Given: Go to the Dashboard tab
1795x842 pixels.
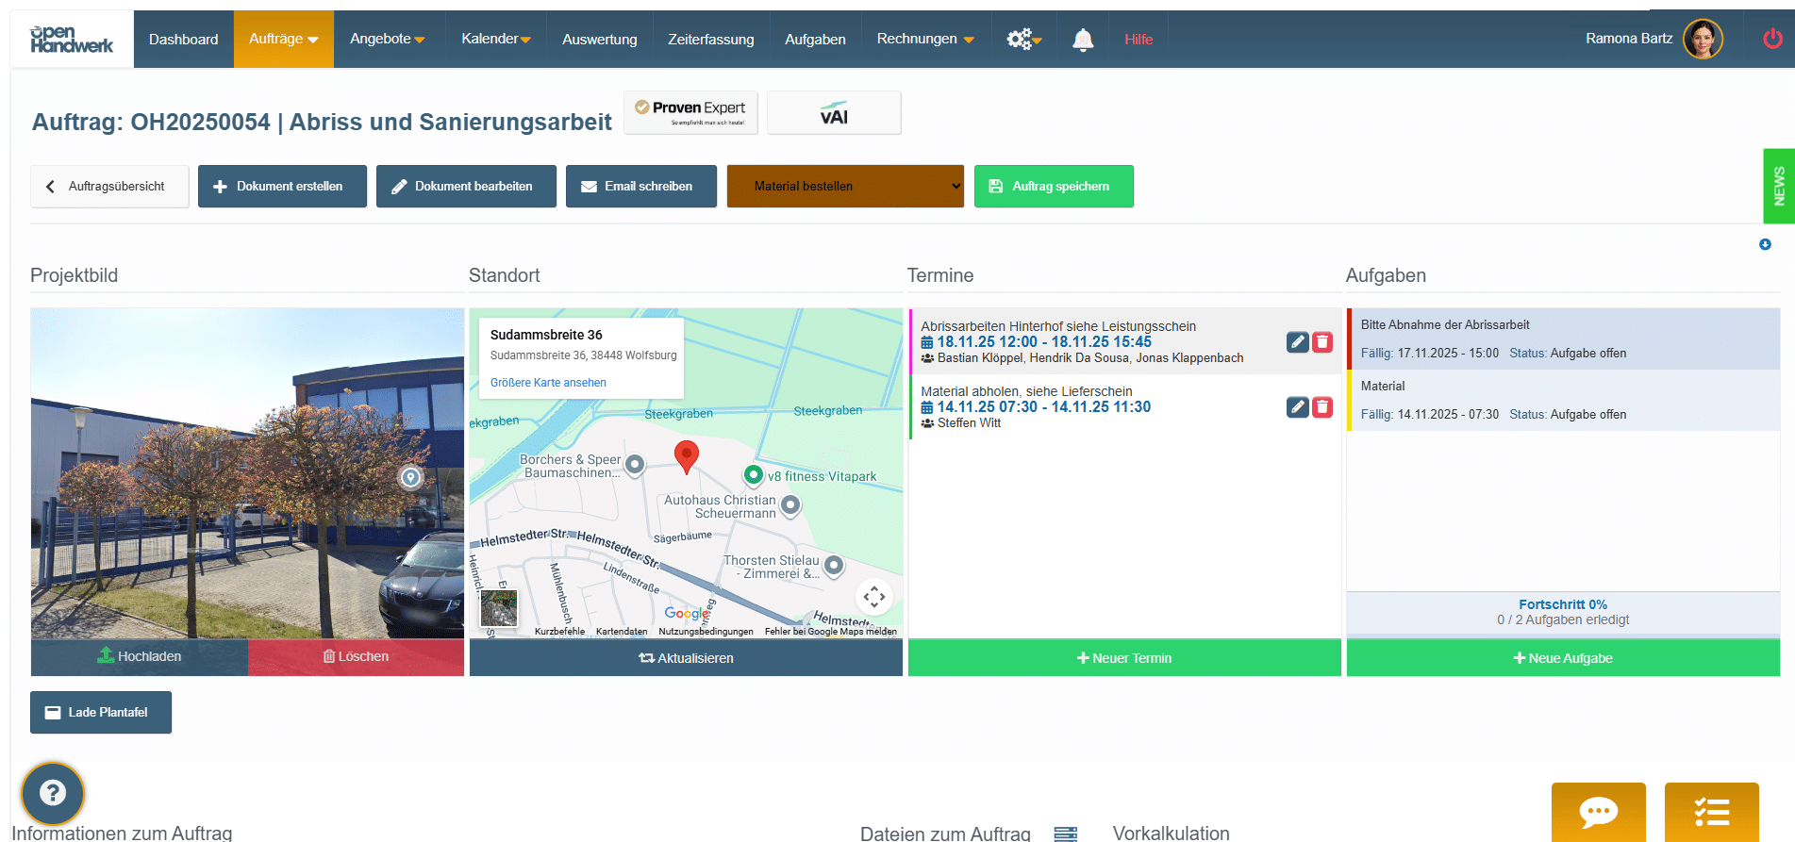Looking at the screenshot, I should (x=183, y=40).
